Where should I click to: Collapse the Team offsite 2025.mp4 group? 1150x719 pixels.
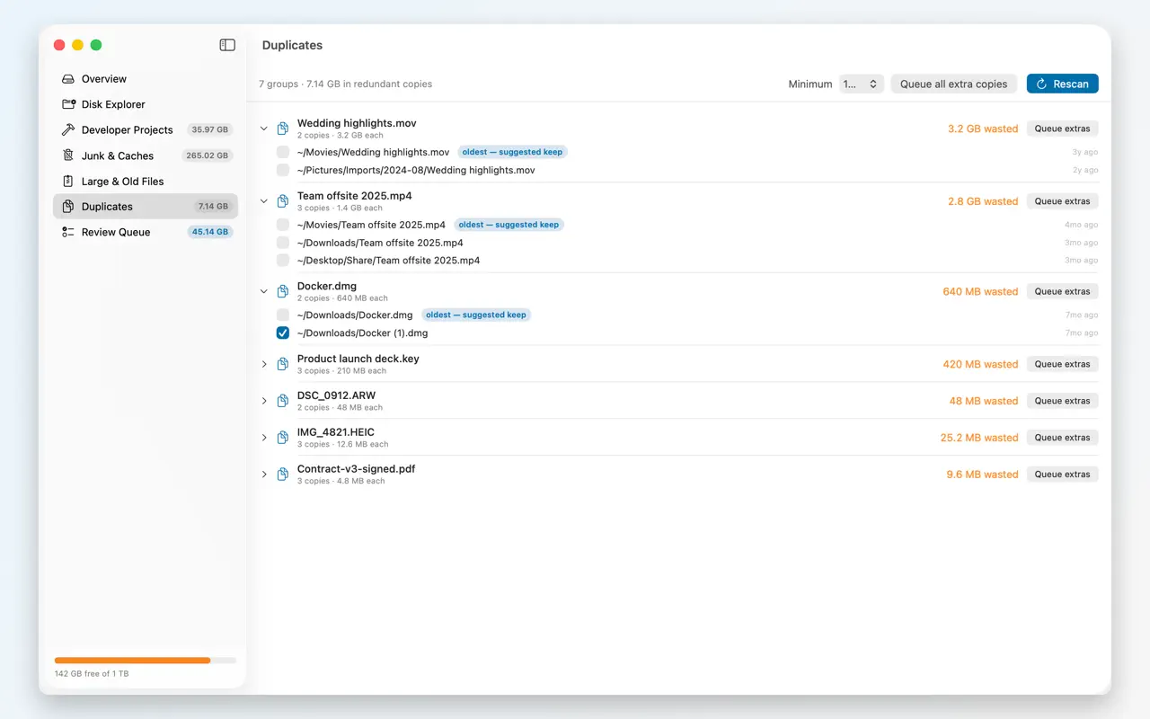tap(264, 201)
